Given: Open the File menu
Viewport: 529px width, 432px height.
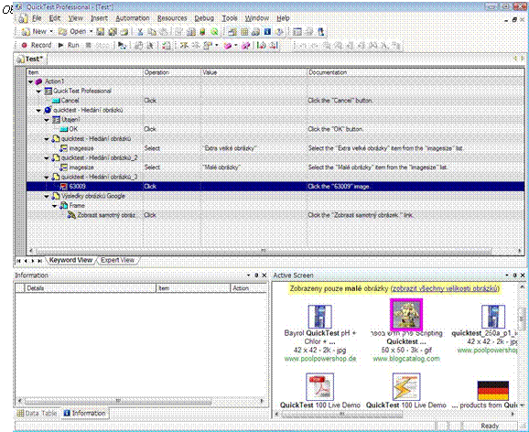Looking at the screenshot, I should pyautogui.click(x=37, y=18).
